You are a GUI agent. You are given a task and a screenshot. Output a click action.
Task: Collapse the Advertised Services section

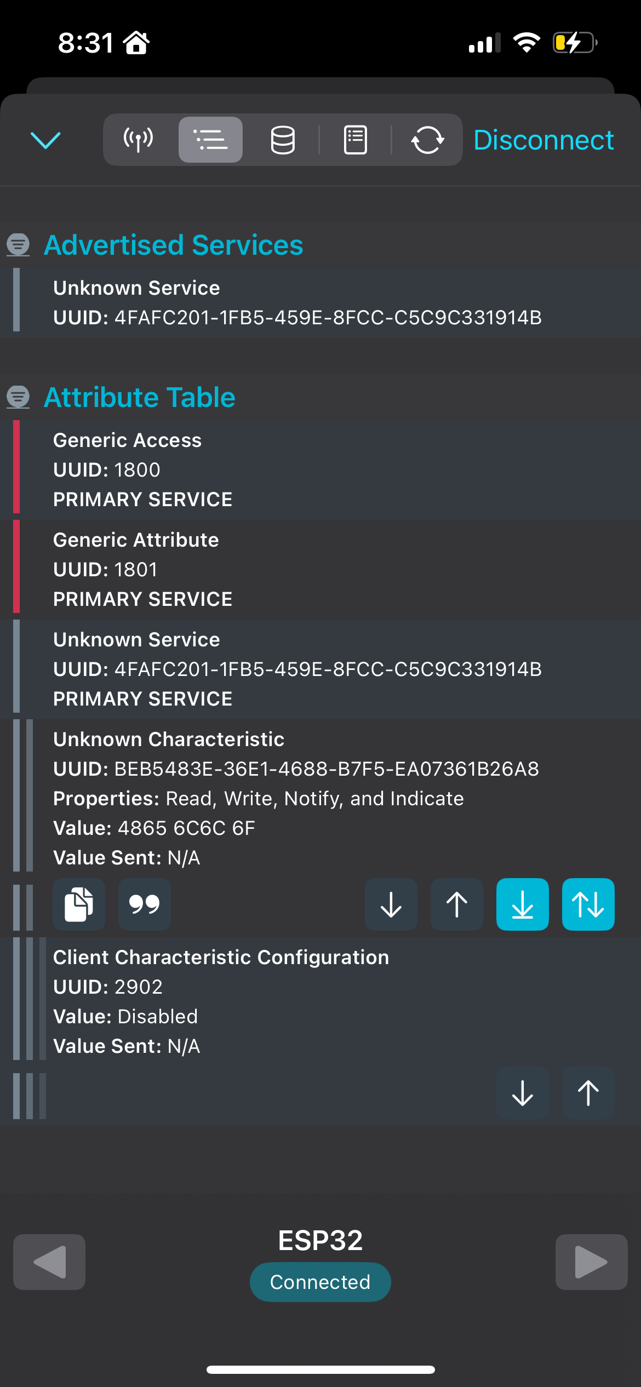pos(19,245)
